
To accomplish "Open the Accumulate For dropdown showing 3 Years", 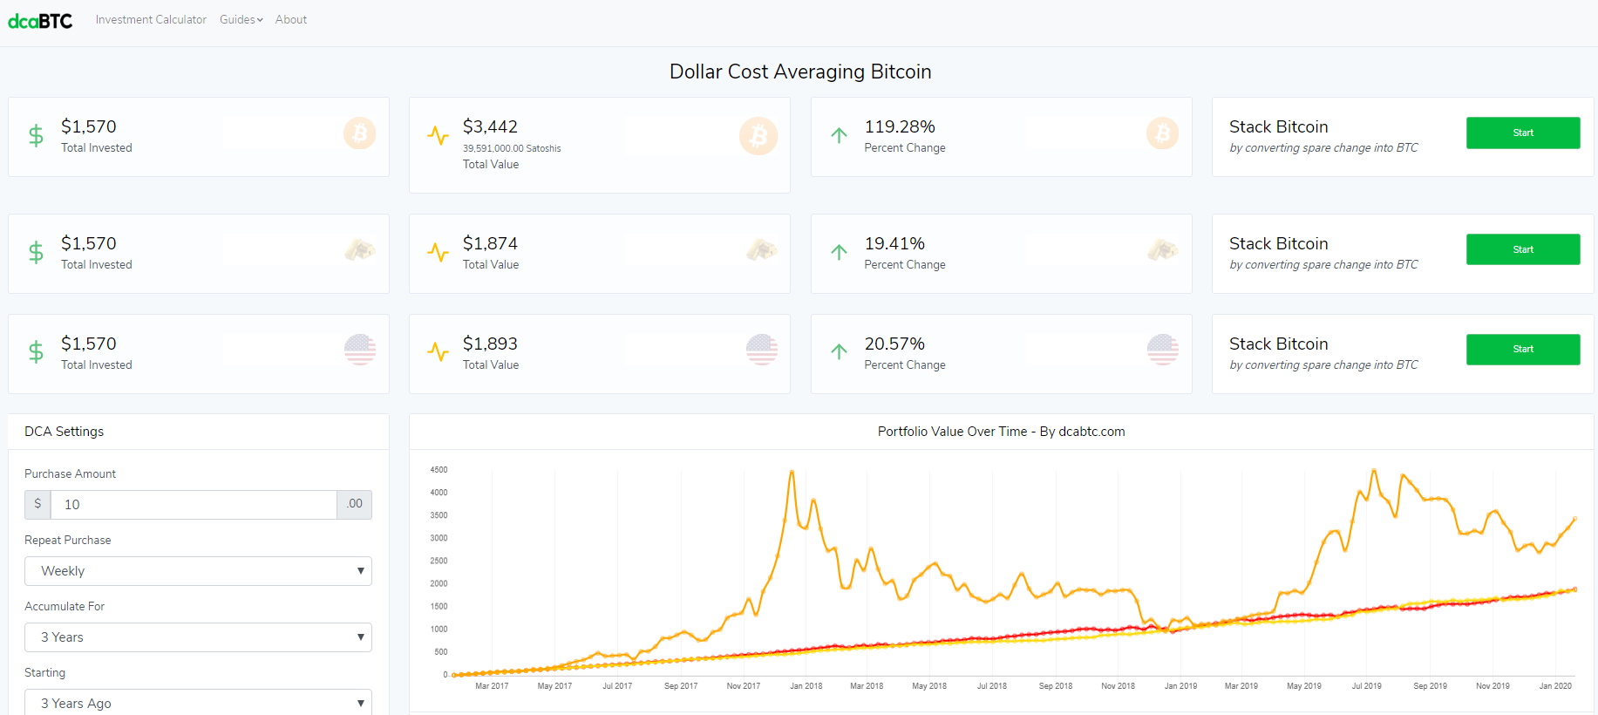I will (x=198, y=637).
